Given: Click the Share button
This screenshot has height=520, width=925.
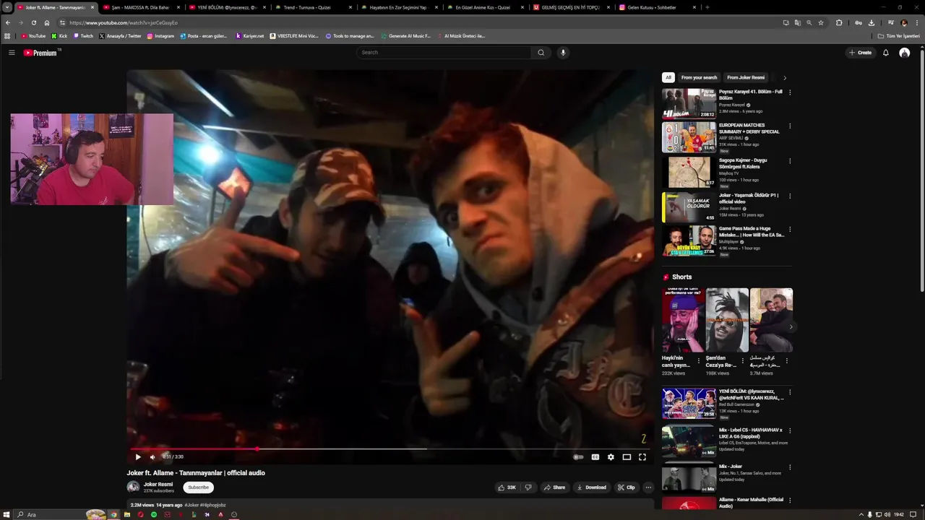Looking at the screenshot, I should point(555,487).
